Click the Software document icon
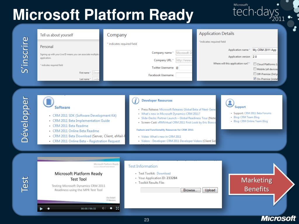The height and width of the screenshot is (224, 299). tap(48, 101)
